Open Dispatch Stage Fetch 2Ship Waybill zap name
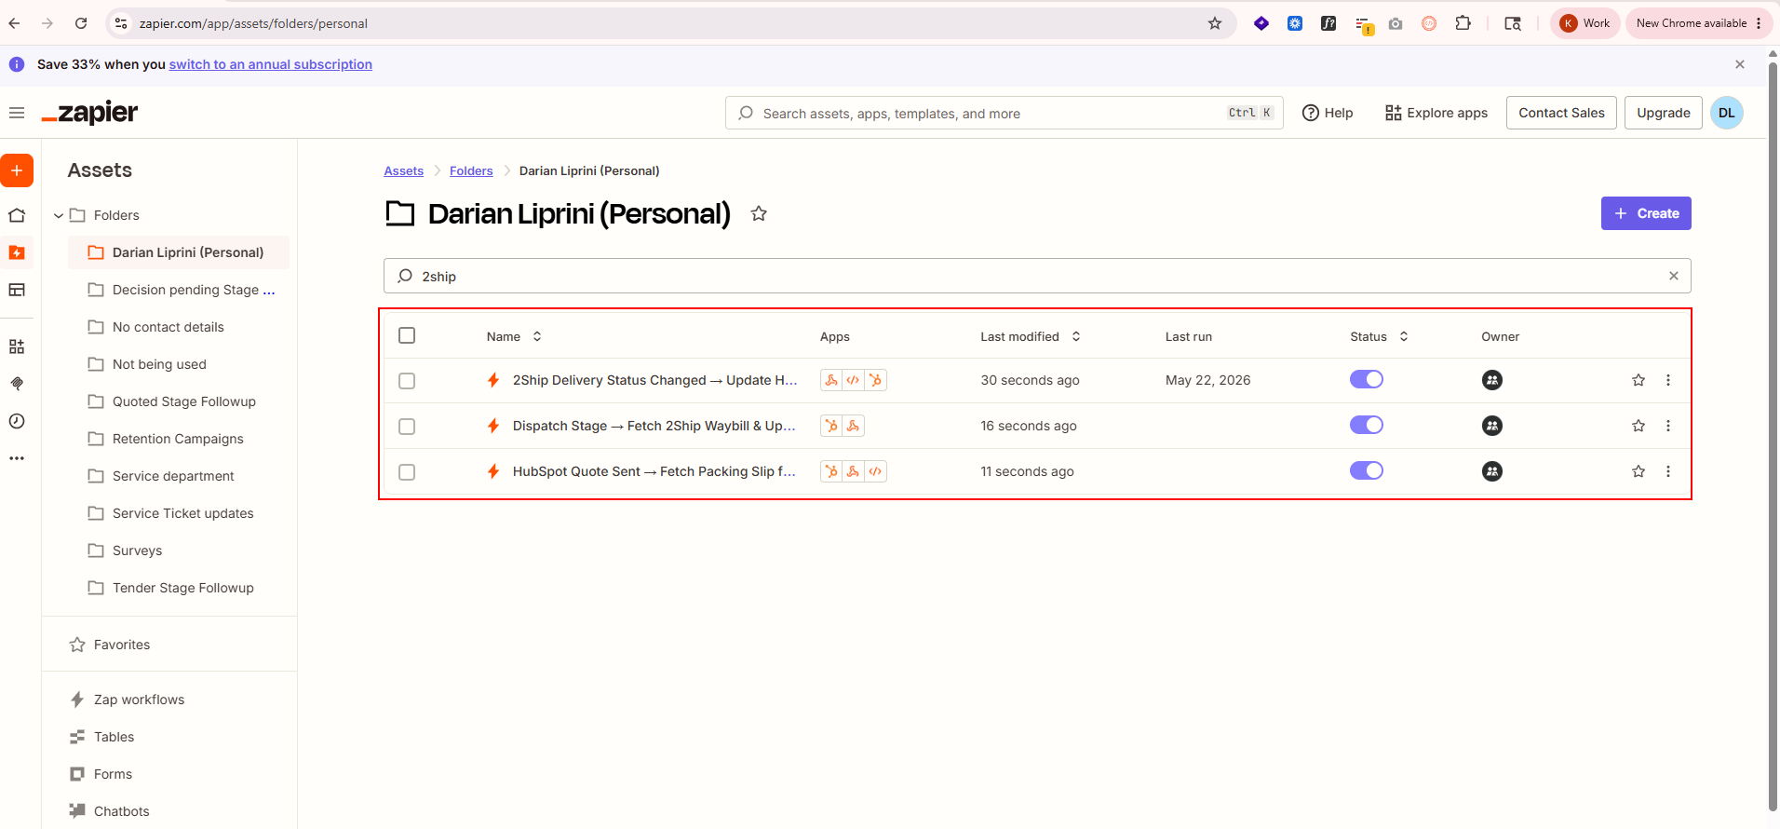The image size is (1780, 829). 654,426
